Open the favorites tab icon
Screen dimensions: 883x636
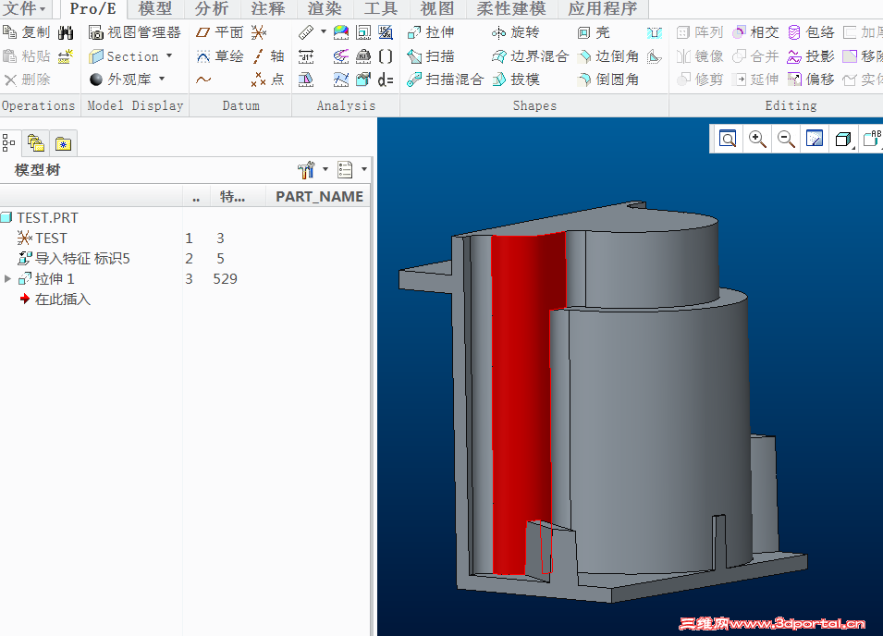point(64,144)
